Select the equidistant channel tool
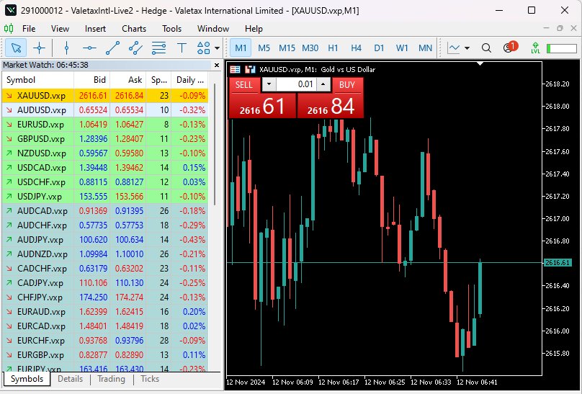This screenshot has height=394, width=582. pos(135,48)
